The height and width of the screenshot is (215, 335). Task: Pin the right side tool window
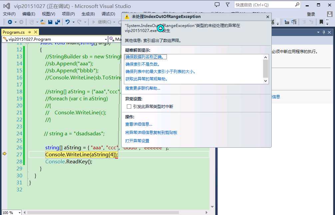[x=324, y=32]
